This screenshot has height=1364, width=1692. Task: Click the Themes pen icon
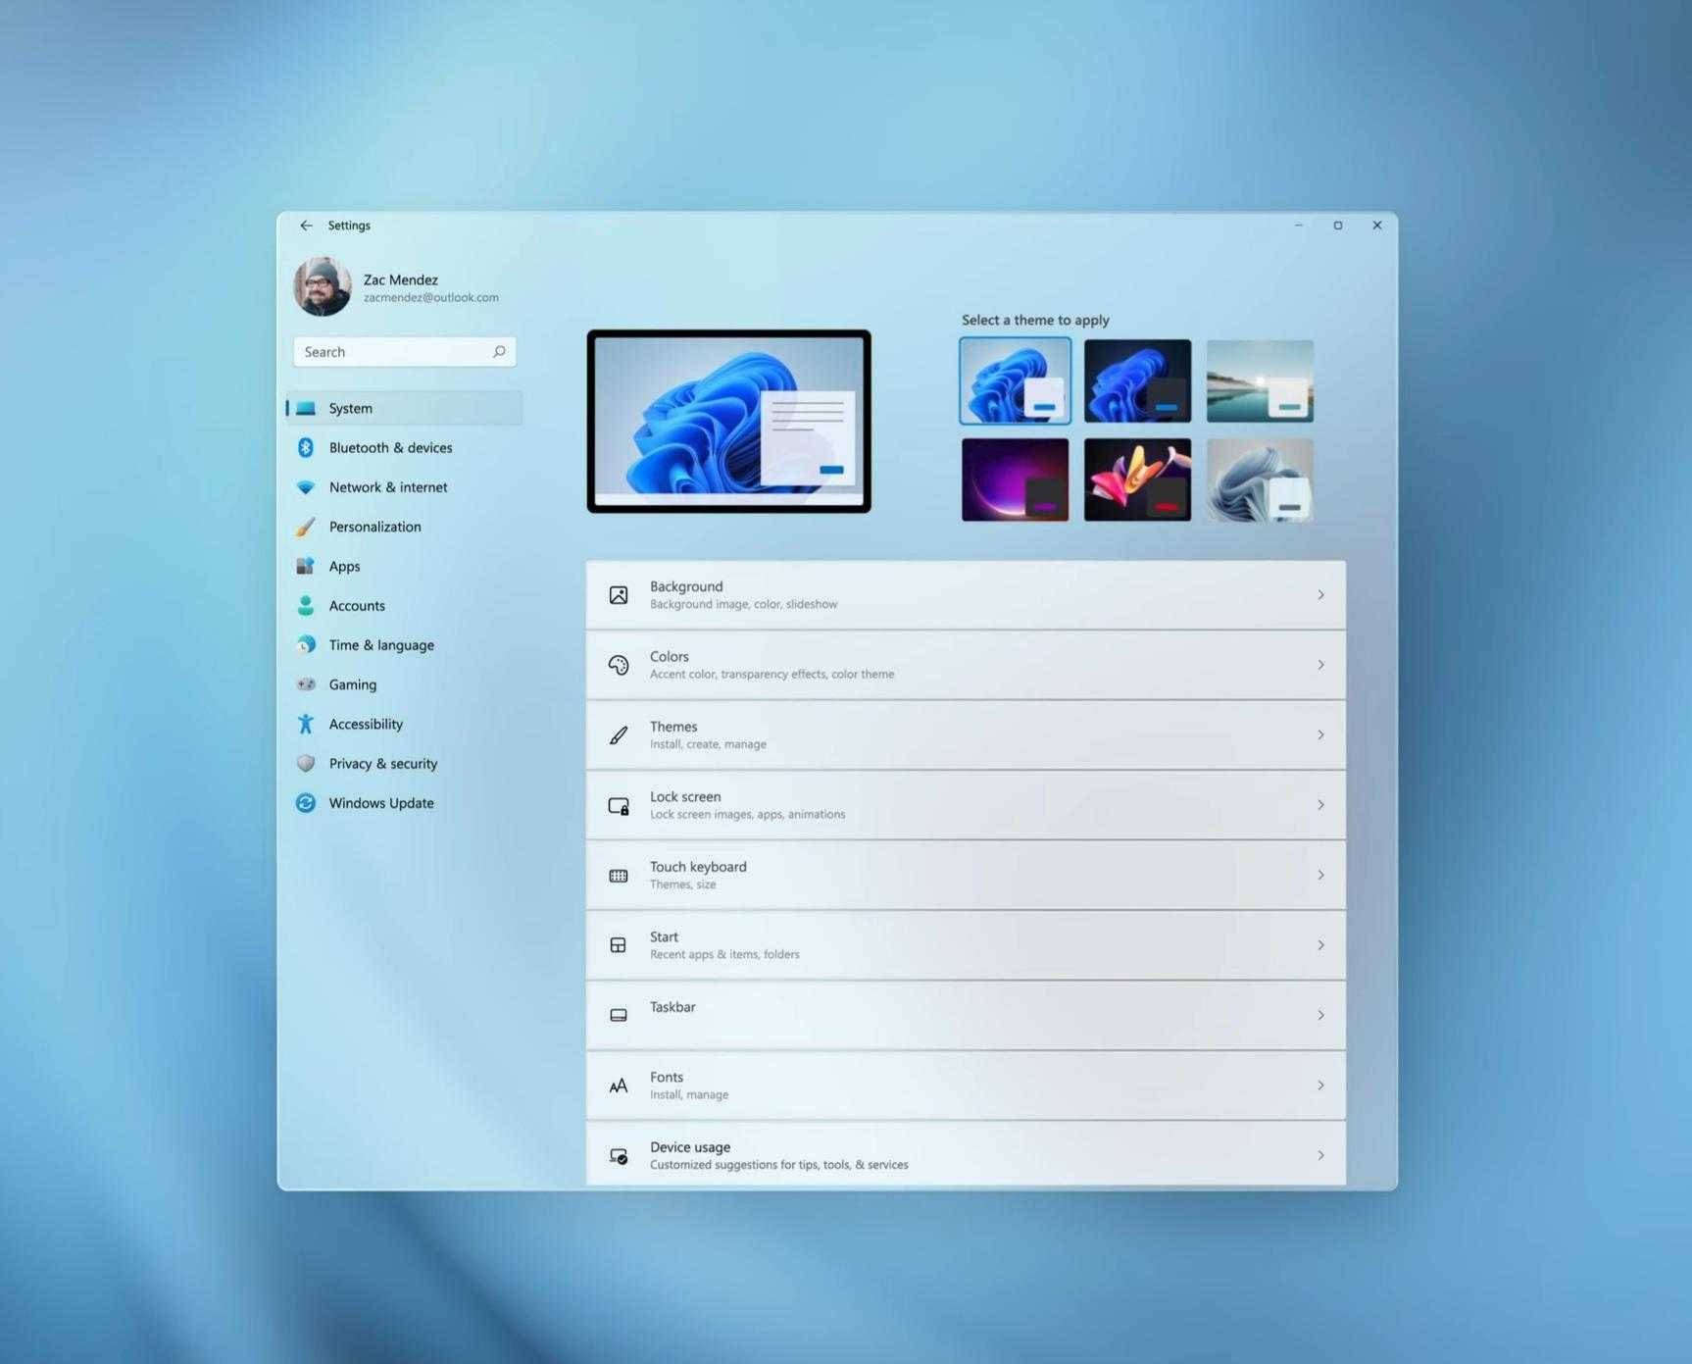(x=619, y=735)
